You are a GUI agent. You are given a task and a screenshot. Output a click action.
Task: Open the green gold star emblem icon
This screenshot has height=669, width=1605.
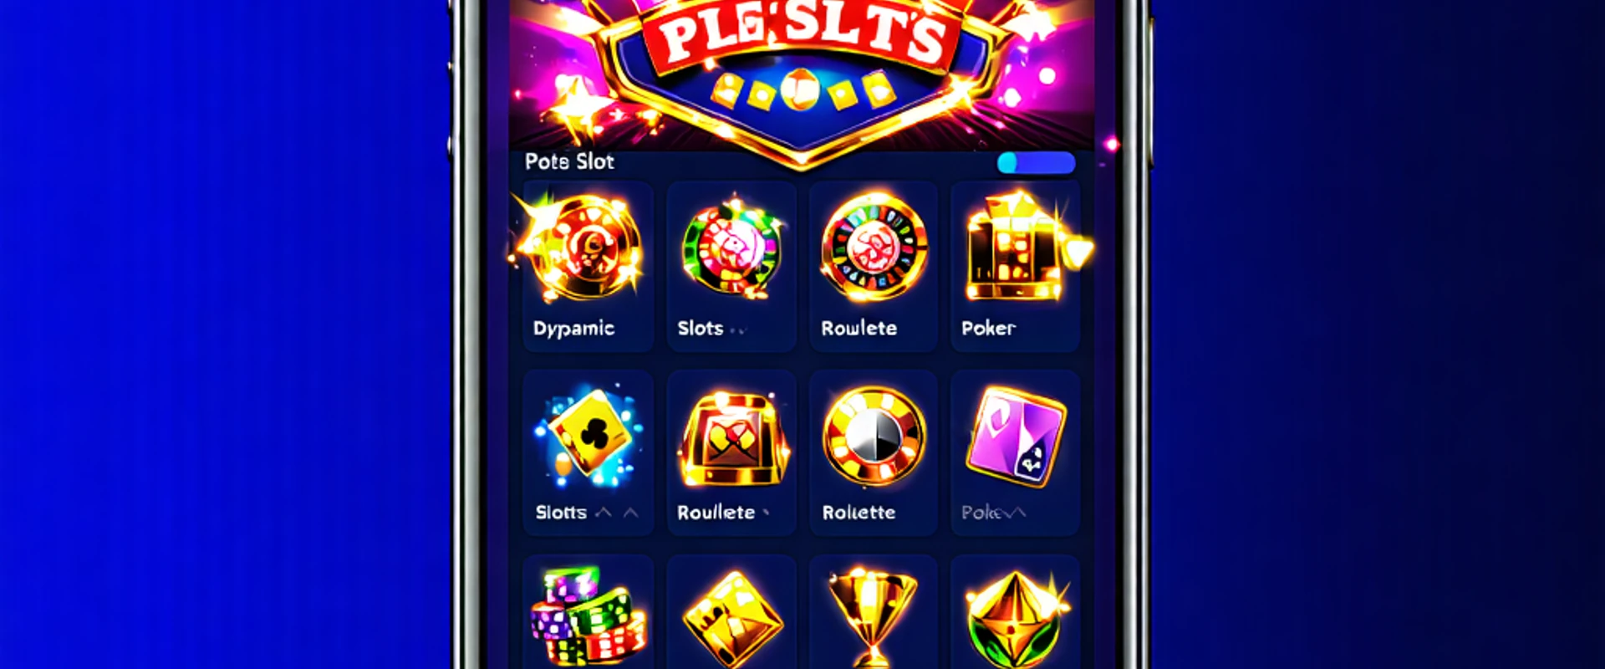1016,620
